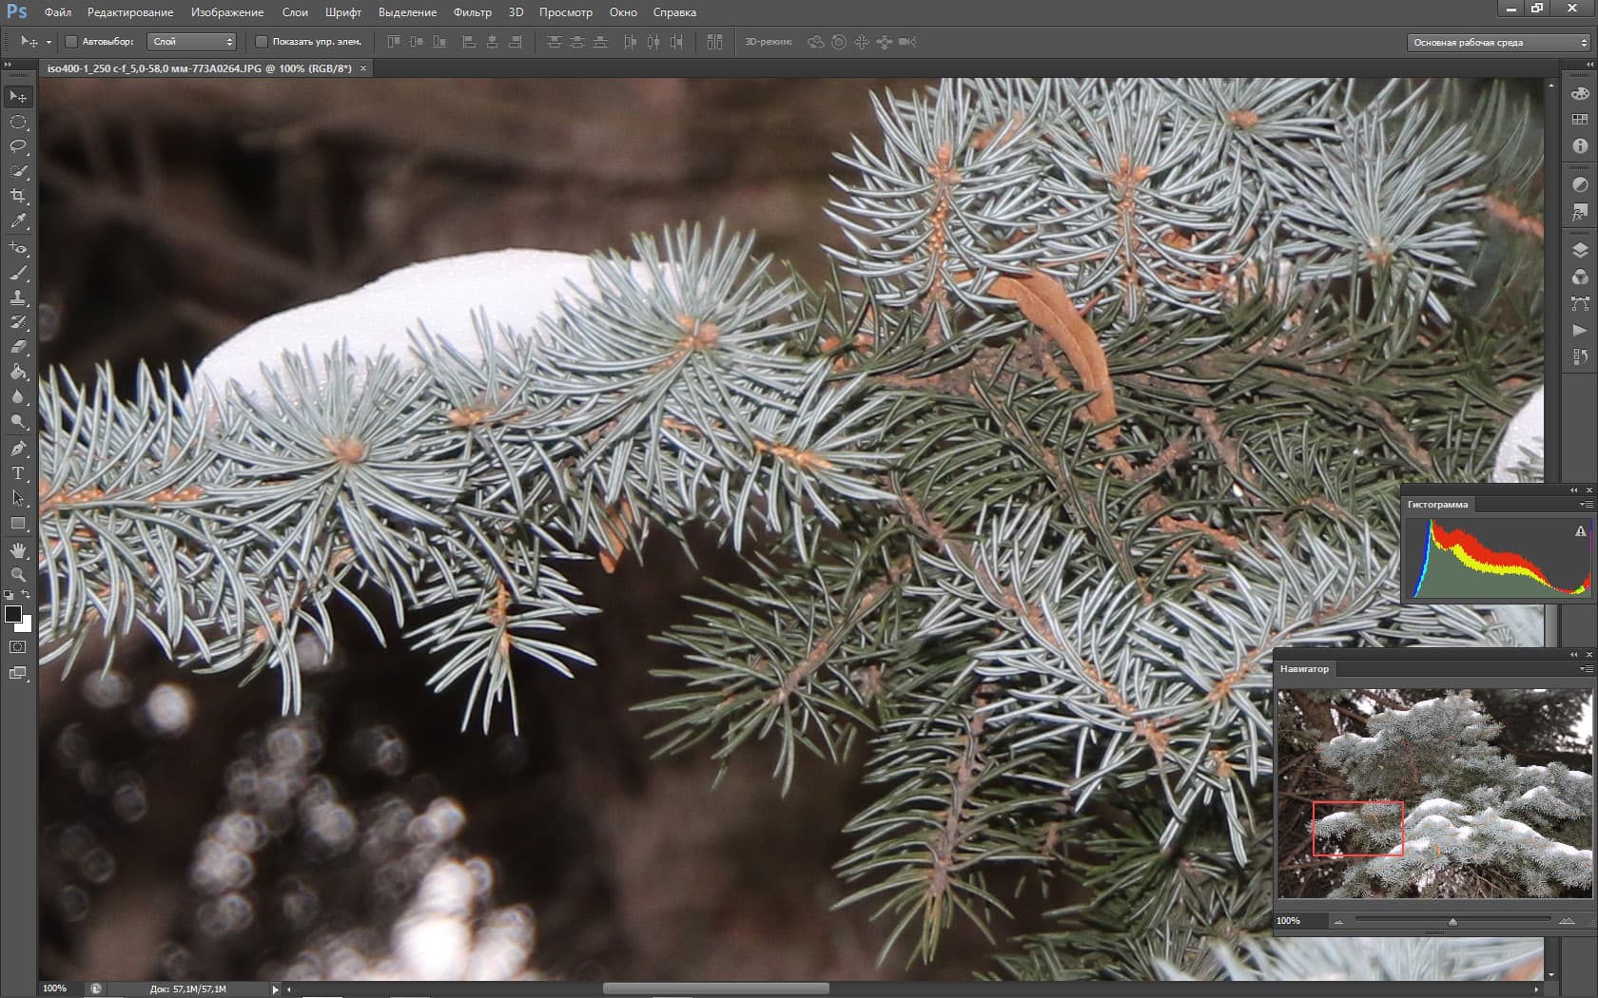Select the Horizontal Type tool
Viewport: 1598px width, 998px height.
(x=18, y=472)
